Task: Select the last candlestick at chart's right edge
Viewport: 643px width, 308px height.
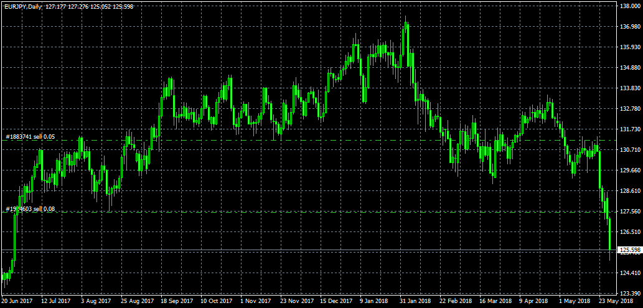Action: tap(609, 233)
